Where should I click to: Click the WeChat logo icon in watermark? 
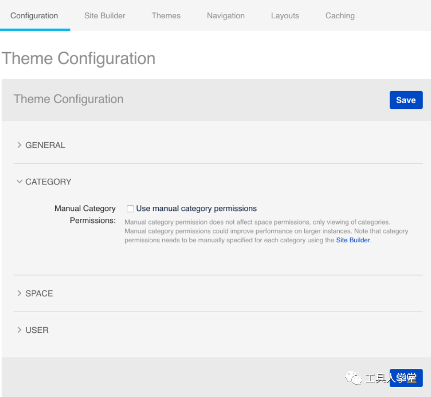[x=353, y=378]
